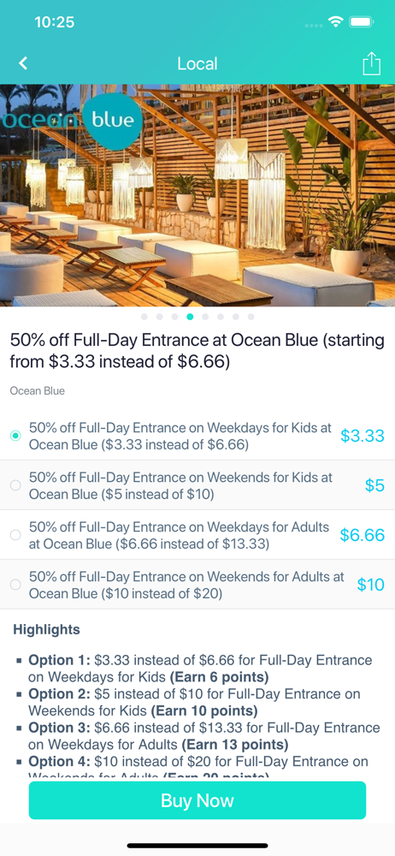Viewport: 395px width, 856px height.
Task: Choose Weekends for Adults $10 radio option
Action: click(x=16, y=585)
